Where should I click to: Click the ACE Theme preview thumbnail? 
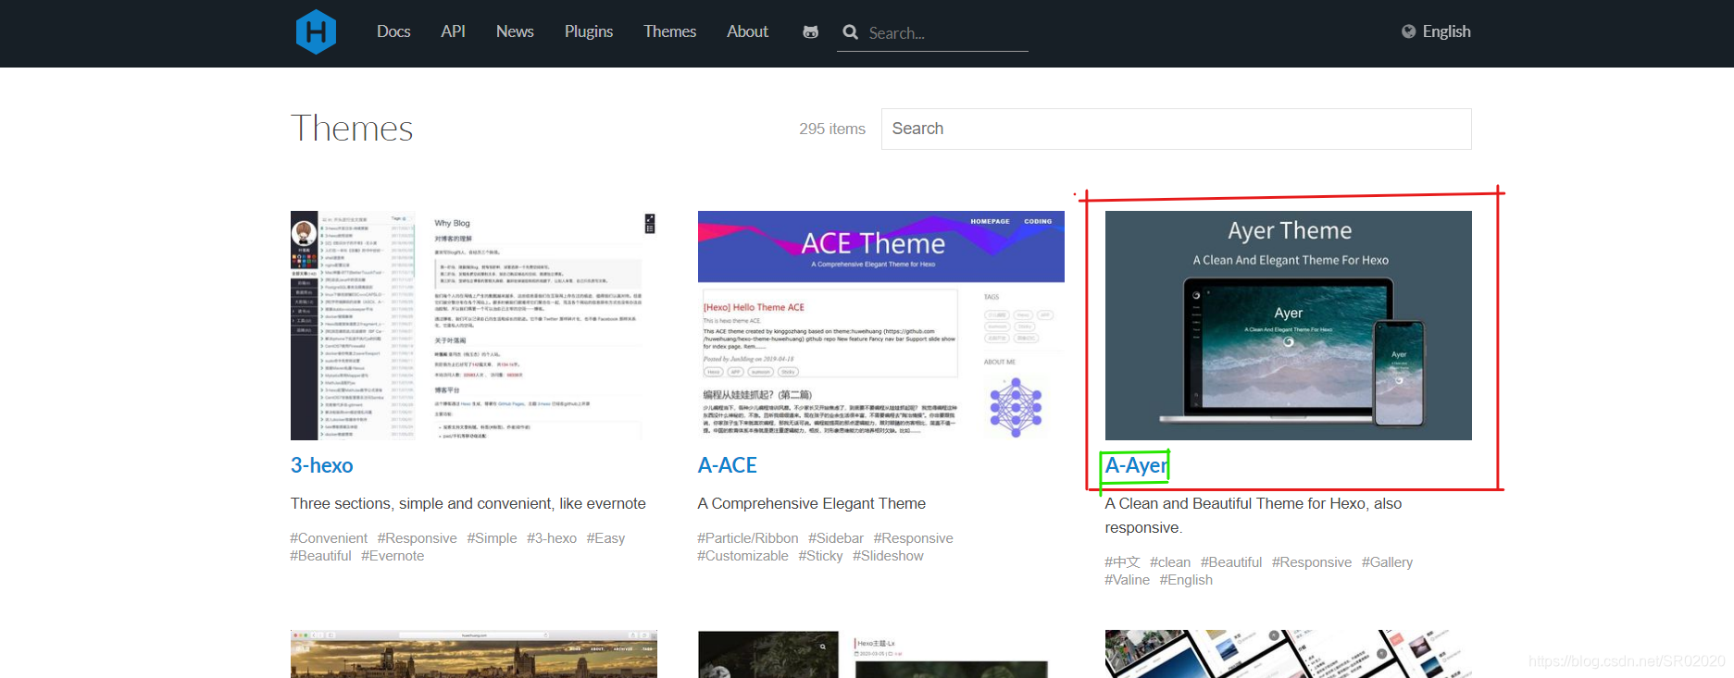click(x=881, y=326)
